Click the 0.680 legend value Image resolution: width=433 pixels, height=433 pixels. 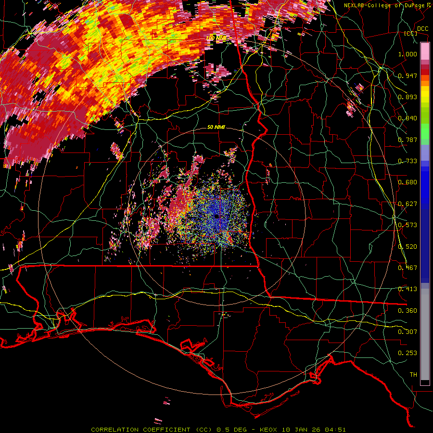click(x=408, y=182)
